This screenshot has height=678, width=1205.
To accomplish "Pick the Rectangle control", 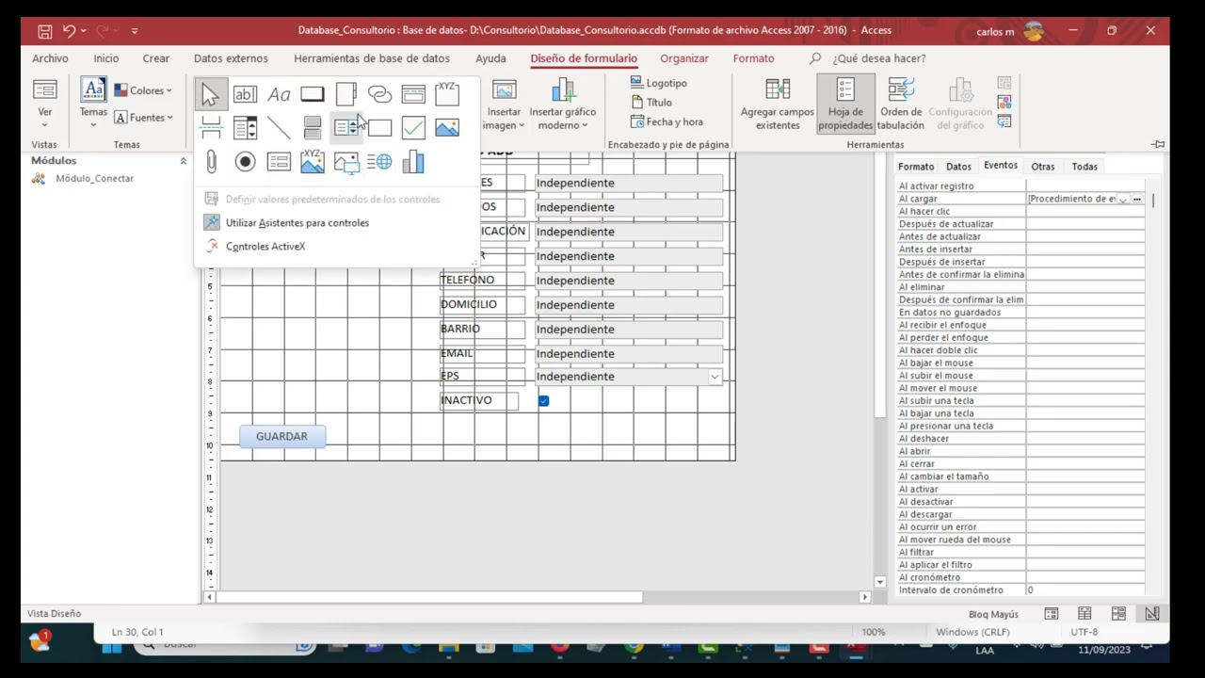I will tap(379, 128).
